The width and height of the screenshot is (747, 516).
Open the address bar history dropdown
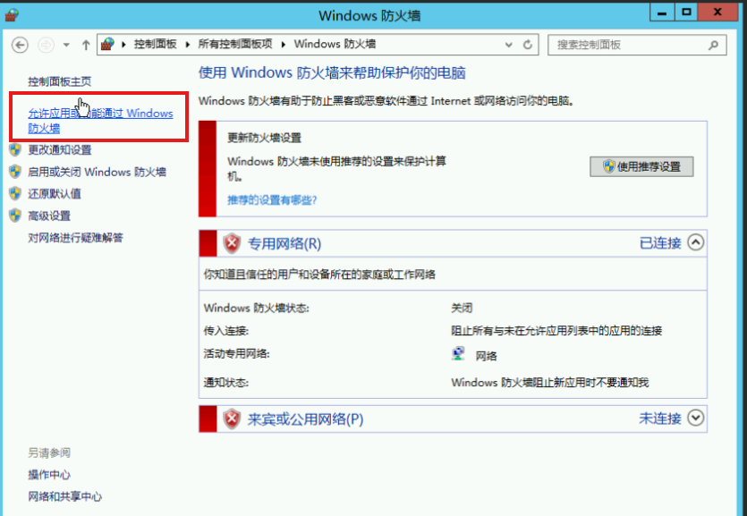(x=510, y=45)
